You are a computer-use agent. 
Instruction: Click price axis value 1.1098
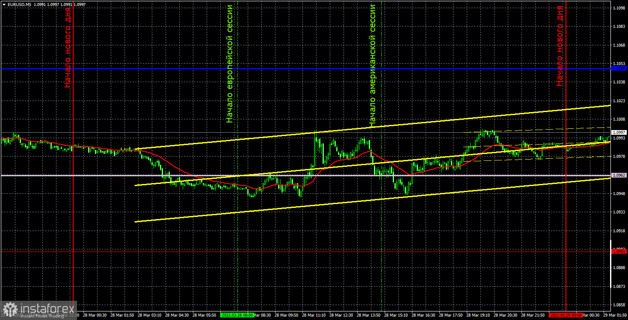point(619,8)
